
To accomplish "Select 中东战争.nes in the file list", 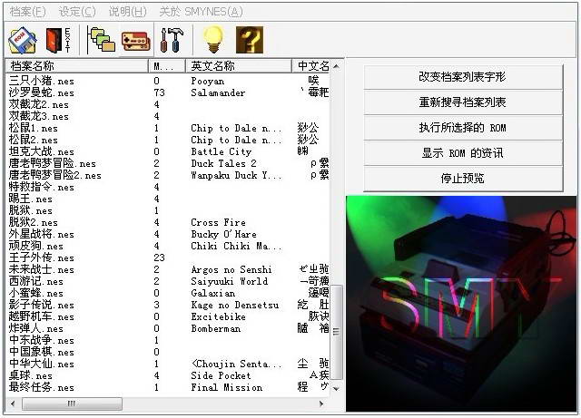I will [x=42, y=340].
